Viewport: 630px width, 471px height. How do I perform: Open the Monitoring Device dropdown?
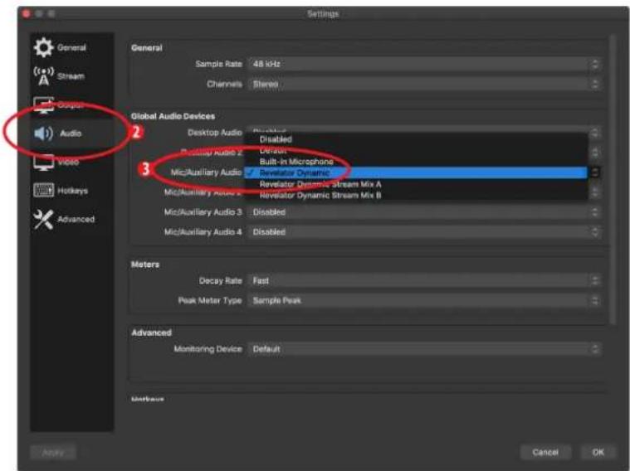[424, 349]
